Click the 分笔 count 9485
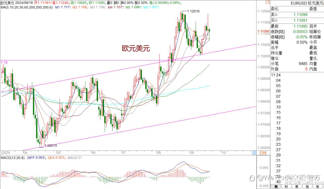Screen dimensions: 324x189 click(303, 64)
